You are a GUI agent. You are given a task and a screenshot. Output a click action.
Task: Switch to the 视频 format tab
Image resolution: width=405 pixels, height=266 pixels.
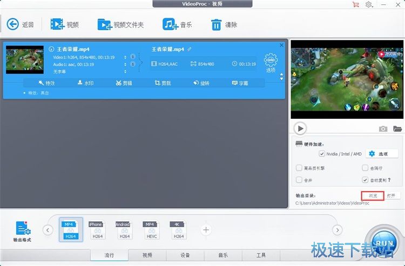(147, 255)
